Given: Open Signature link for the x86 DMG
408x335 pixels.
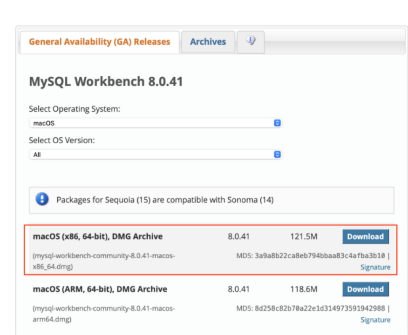Looking at the screenshot, I should [375, 267].
